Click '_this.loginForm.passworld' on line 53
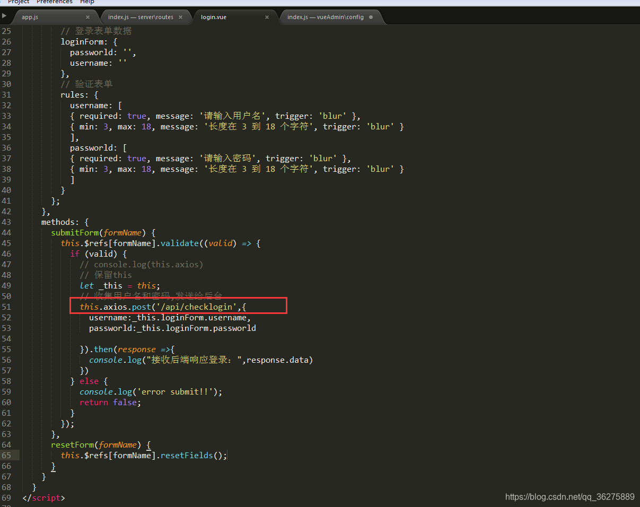This screenshot has height=507, width=640. pyautogui.click(x=196, y=328)
